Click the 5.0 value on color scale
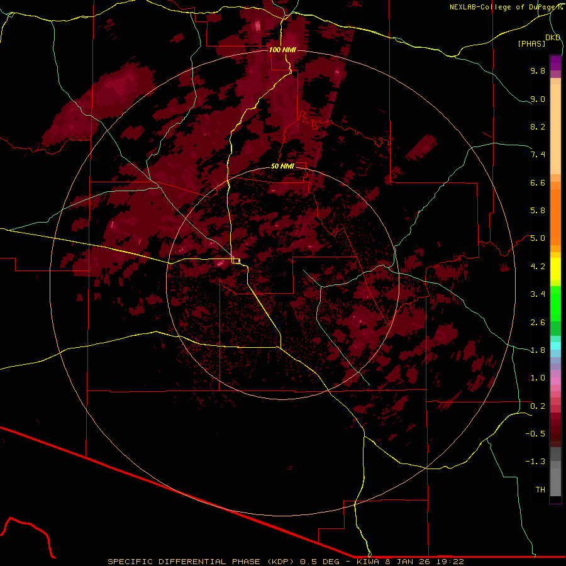Image resolution: width=566 pixels, height=566 pixels. (x=538, y=238)
